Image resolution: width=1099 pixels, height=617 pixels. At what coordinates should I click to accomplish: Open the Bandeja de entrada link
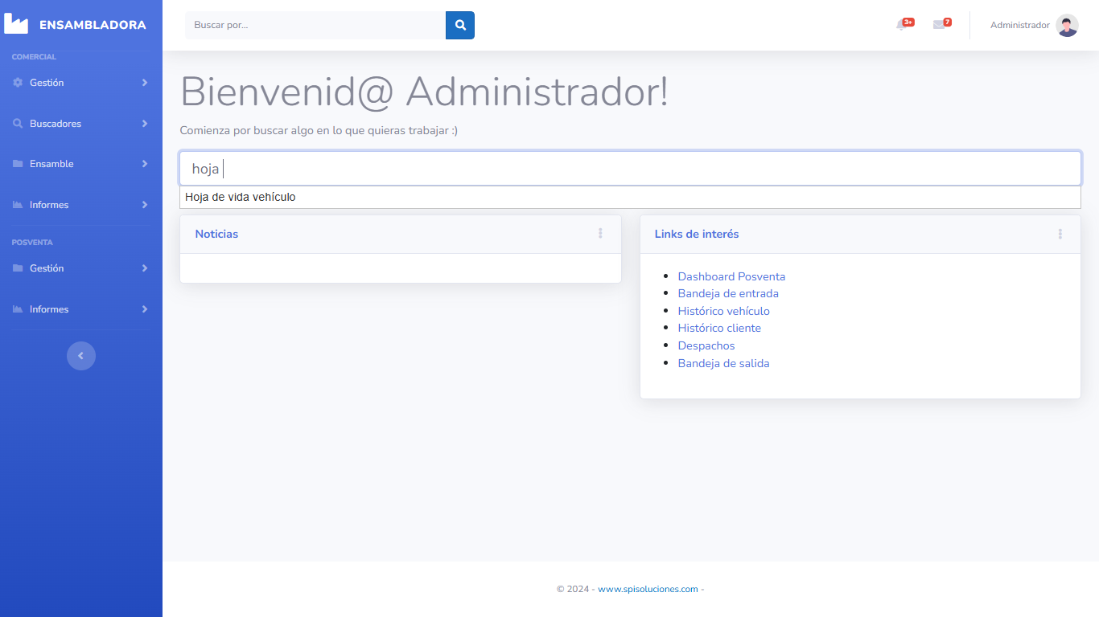[x=728, y=293]
